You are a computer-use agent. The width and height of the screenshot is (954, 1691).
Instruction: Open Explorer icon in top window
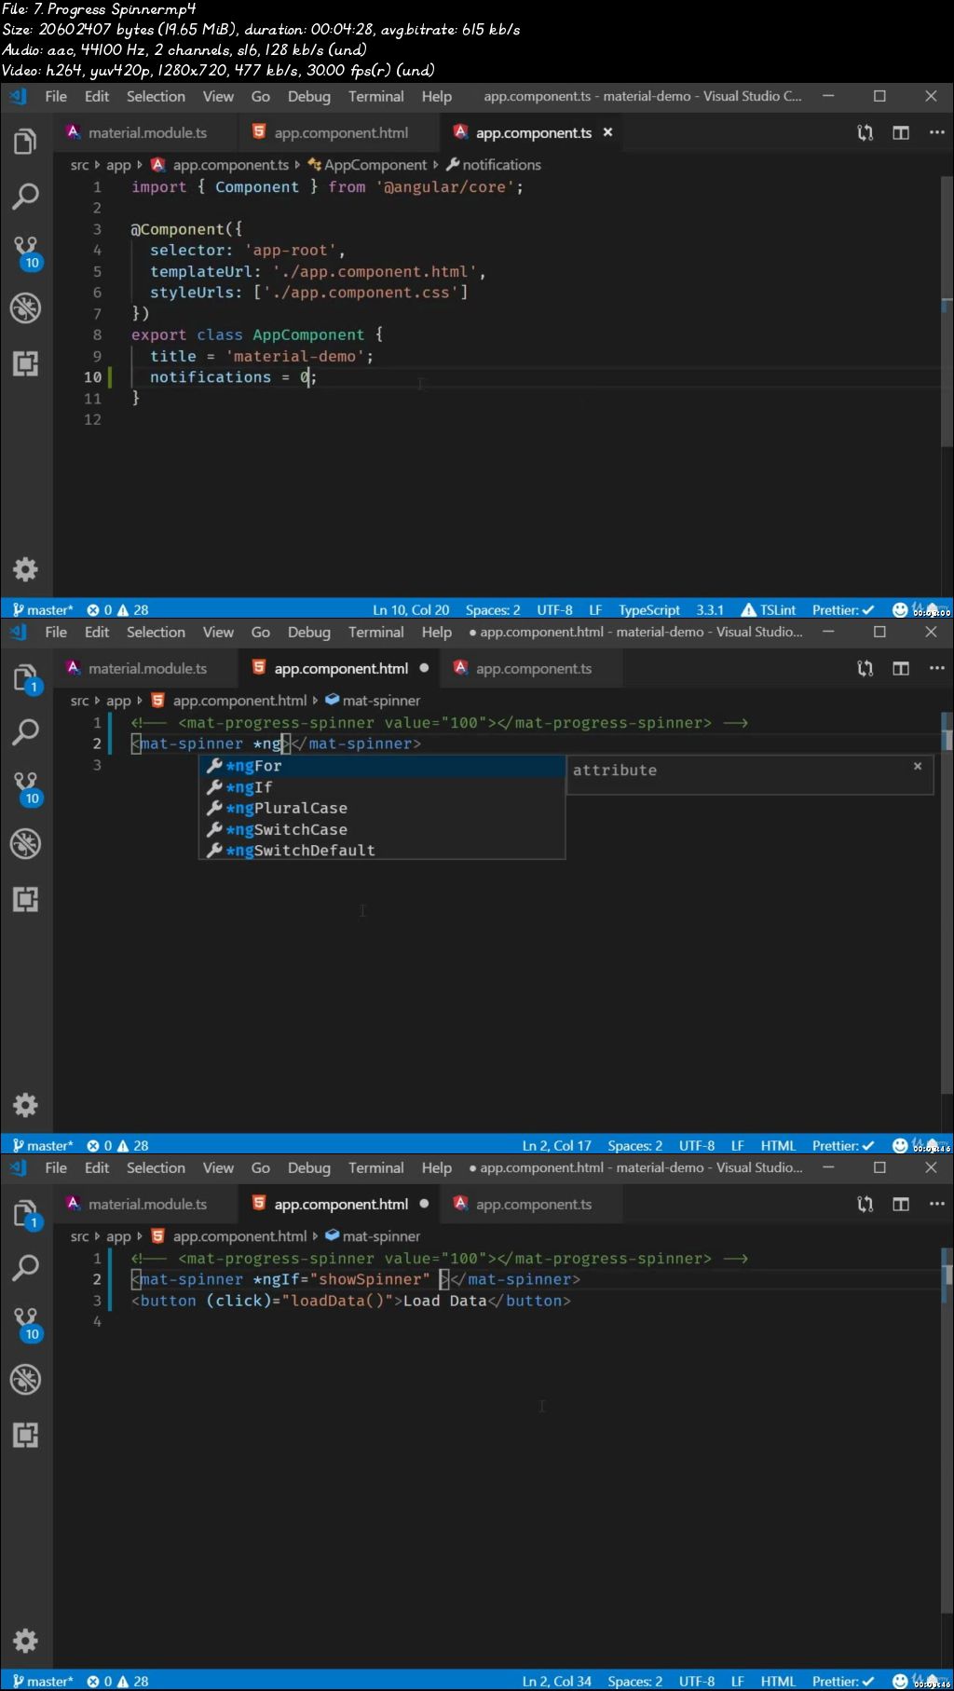tap(25, 142)
